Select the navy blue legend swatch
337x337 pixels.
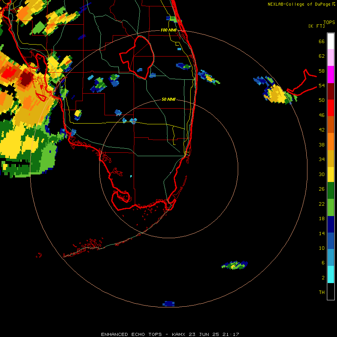coord(331,224)
